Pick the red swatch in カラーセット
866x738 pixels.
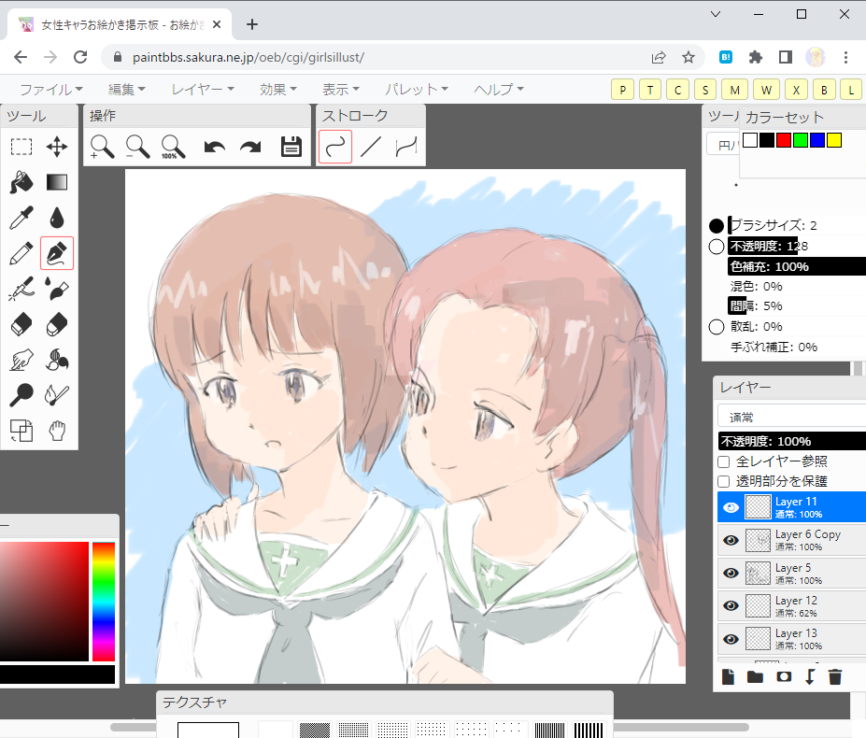pyautogui.click(x=784, y=140)
